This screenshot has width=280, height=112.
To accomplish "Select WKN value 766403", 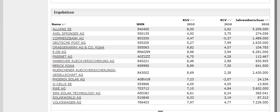I will (x=143, y=102).
